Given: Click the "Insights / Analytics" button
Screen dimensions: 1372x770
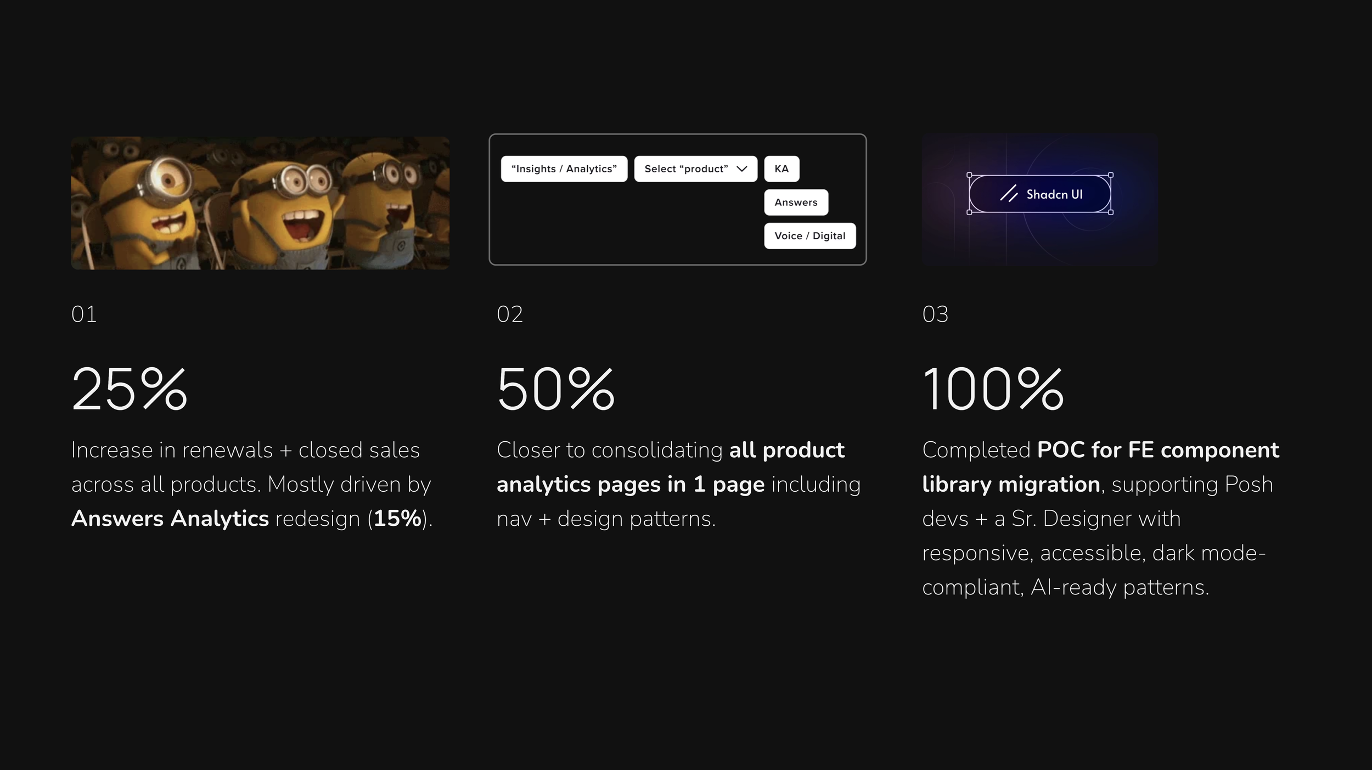Looking at the screenshot, I should pyautogui.click(x=564, y=169).
